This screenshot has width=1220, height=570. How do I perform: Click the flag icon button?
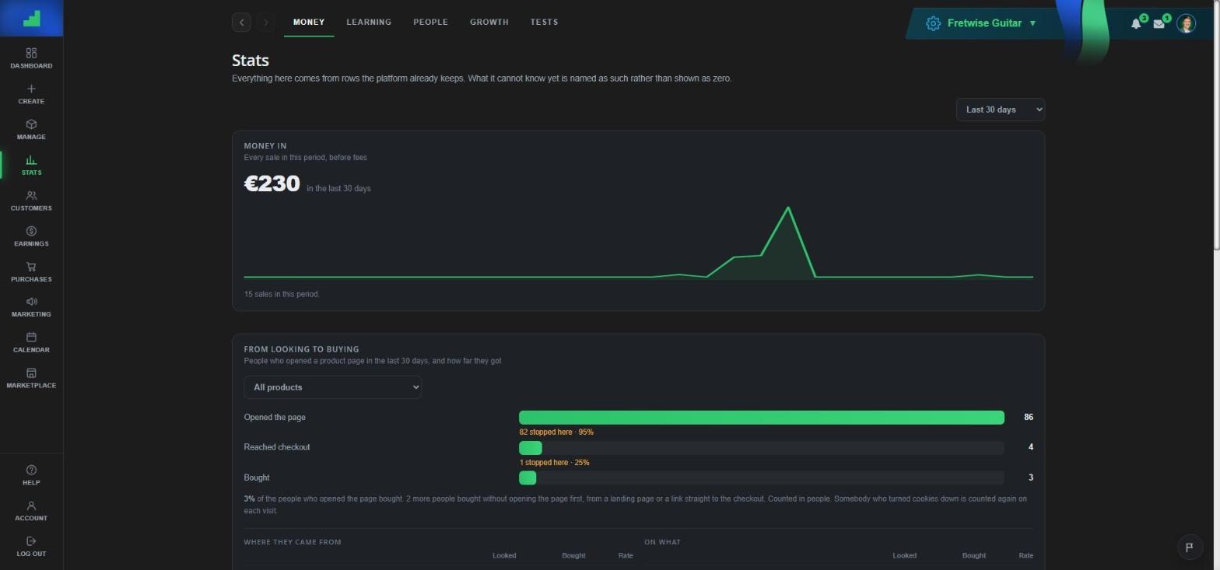click(1189, 547)
